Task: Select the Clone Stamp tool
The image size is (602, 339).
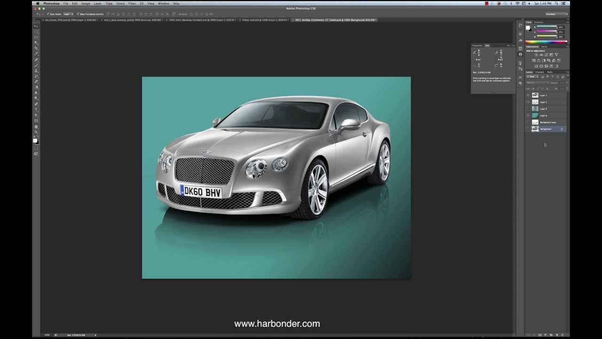Action: point(36,71)
